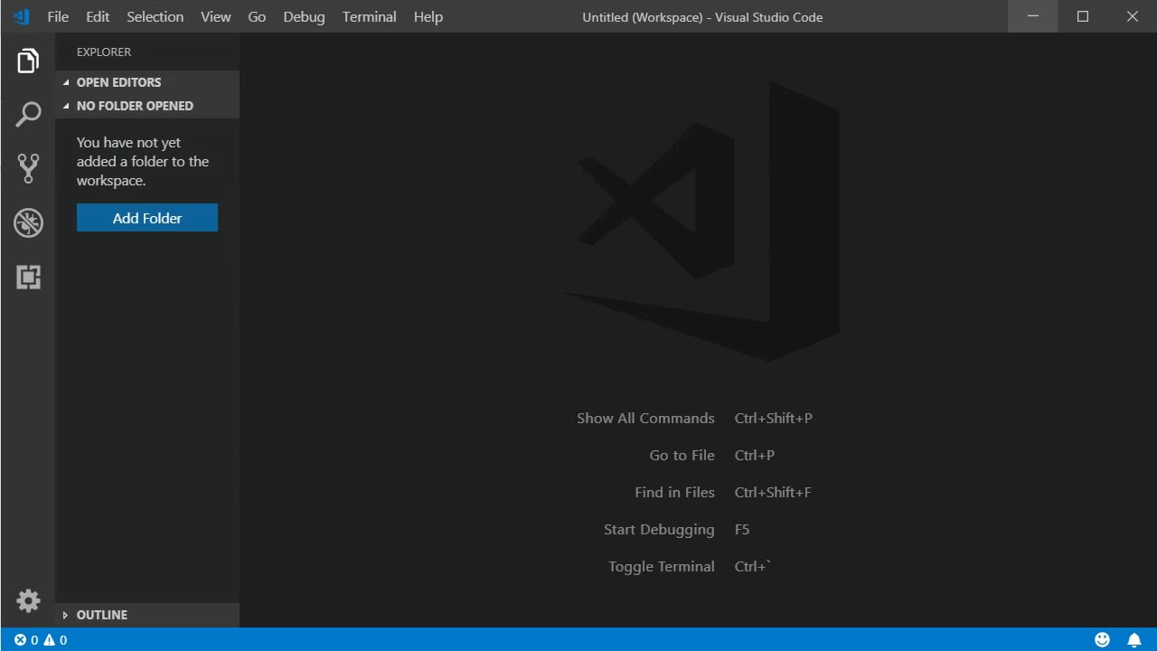Click the Start Debugging label

click(659, 529)
